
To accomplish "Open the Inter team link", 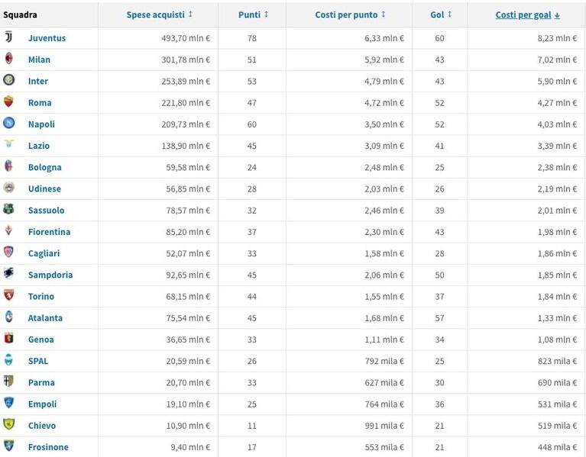I will pyautogui.click(x=38, y=82).
